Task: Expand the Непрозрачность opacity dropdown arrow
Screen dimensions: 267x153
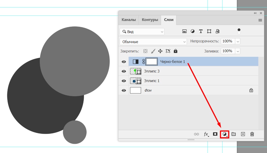Action: [238, 42]
